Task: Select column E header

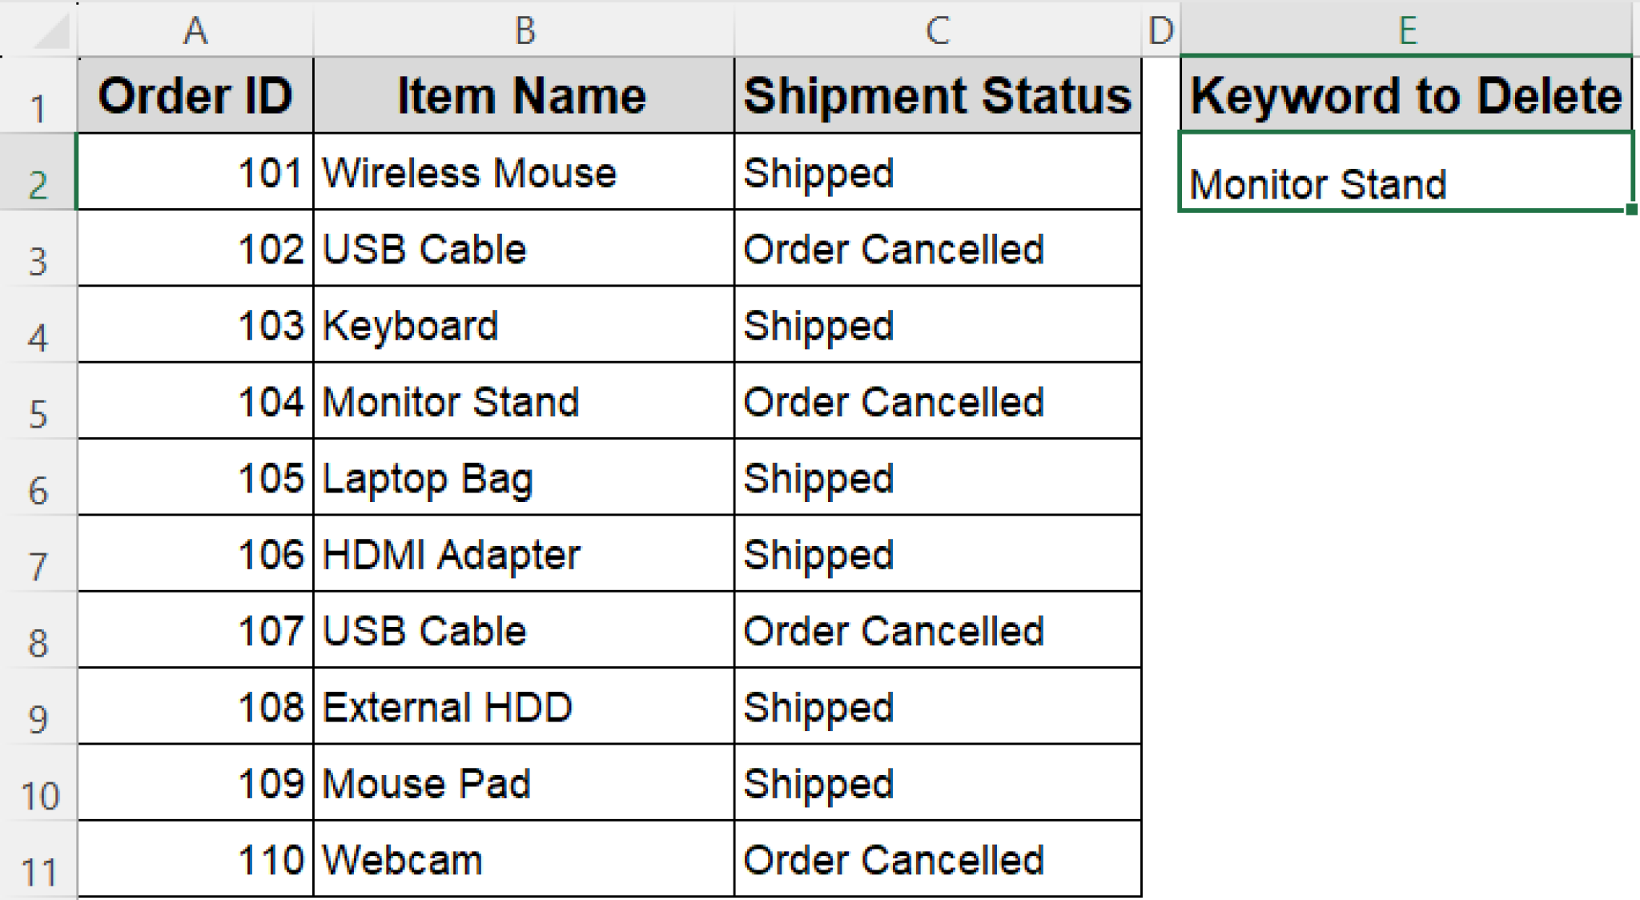Action: [x=1406, y=30]
